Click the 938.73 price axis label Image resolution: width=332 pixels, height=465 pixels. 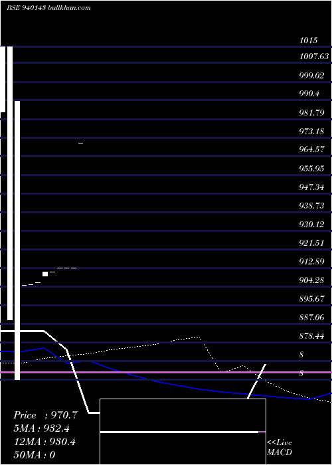(311, 205)
